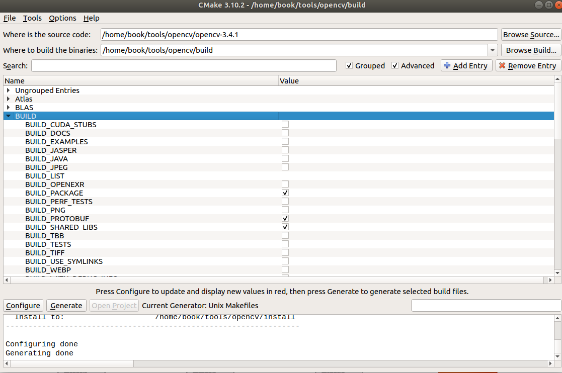The image size is (562, 373).
Task: Click the Name column header
Action: pos(141,81)
